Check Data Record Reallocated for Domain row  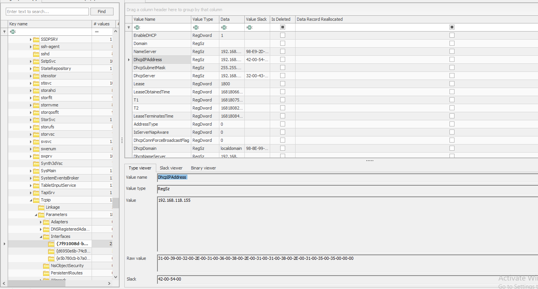click(x=452, y=43)
